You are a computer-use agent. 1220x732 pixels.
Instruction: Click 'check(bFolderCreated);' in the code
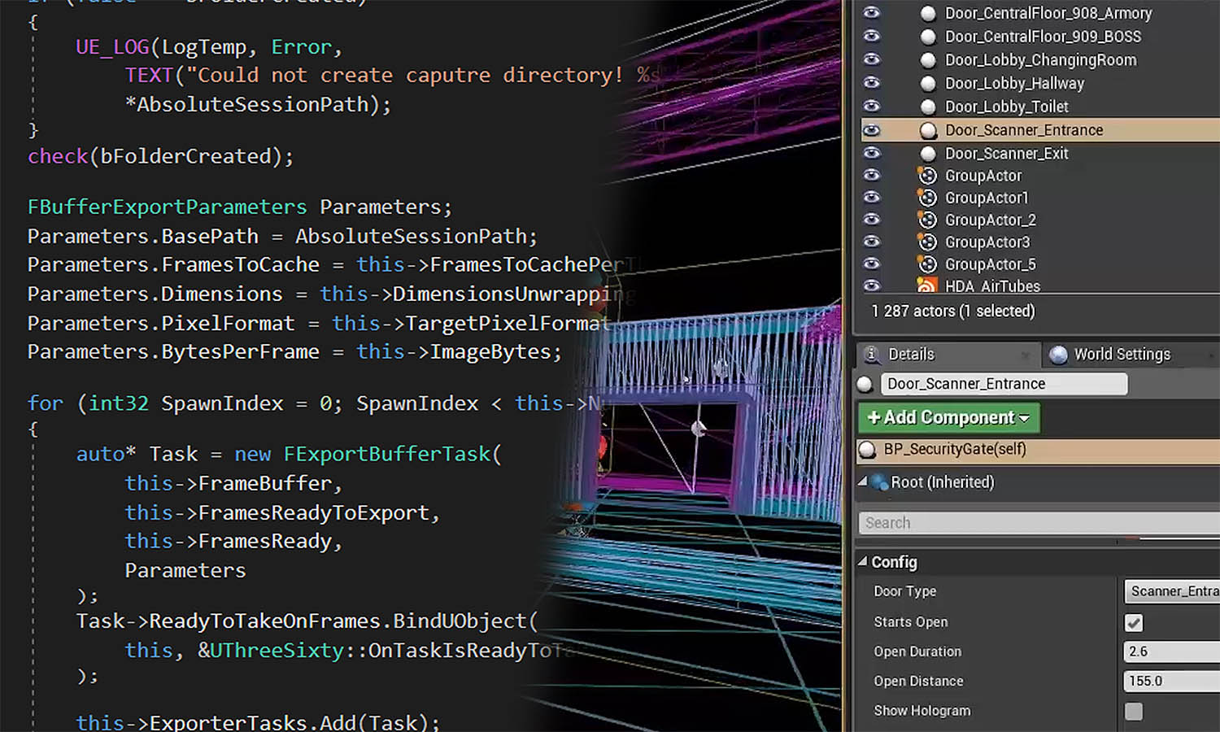(160, 156)
